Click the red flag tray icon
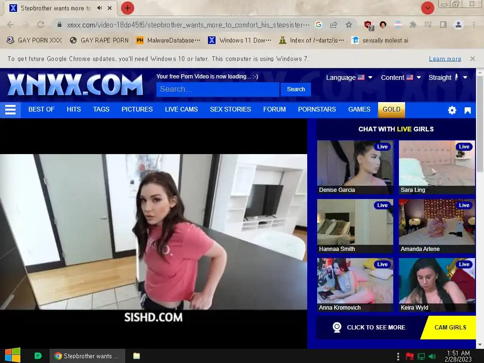This screenshot has height=363, width=484. pyautogui.click(x=410, y=356)
